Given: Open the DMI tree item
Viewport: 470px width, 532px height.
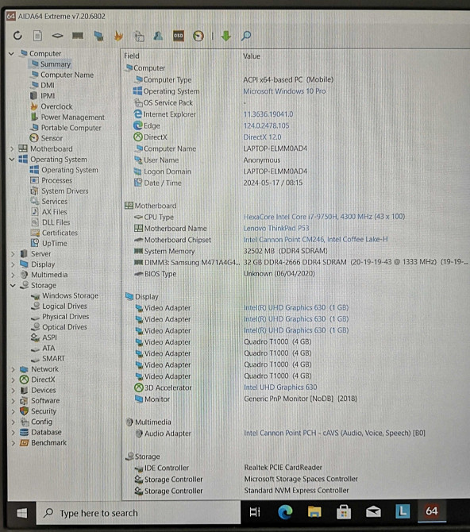Looking at the screenshot, I should [x=47, y=85].
